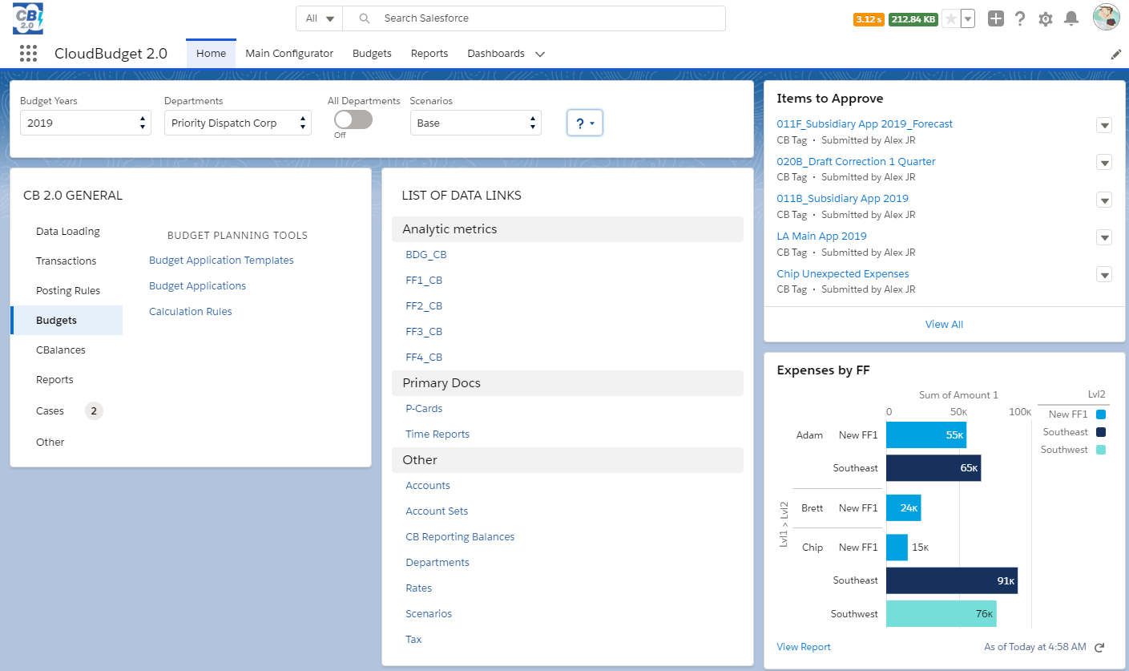The height and width of the screenshot is (671, 1129).
Task: Refresh the Expenses by FF report
Action: tap(1099, 647)
